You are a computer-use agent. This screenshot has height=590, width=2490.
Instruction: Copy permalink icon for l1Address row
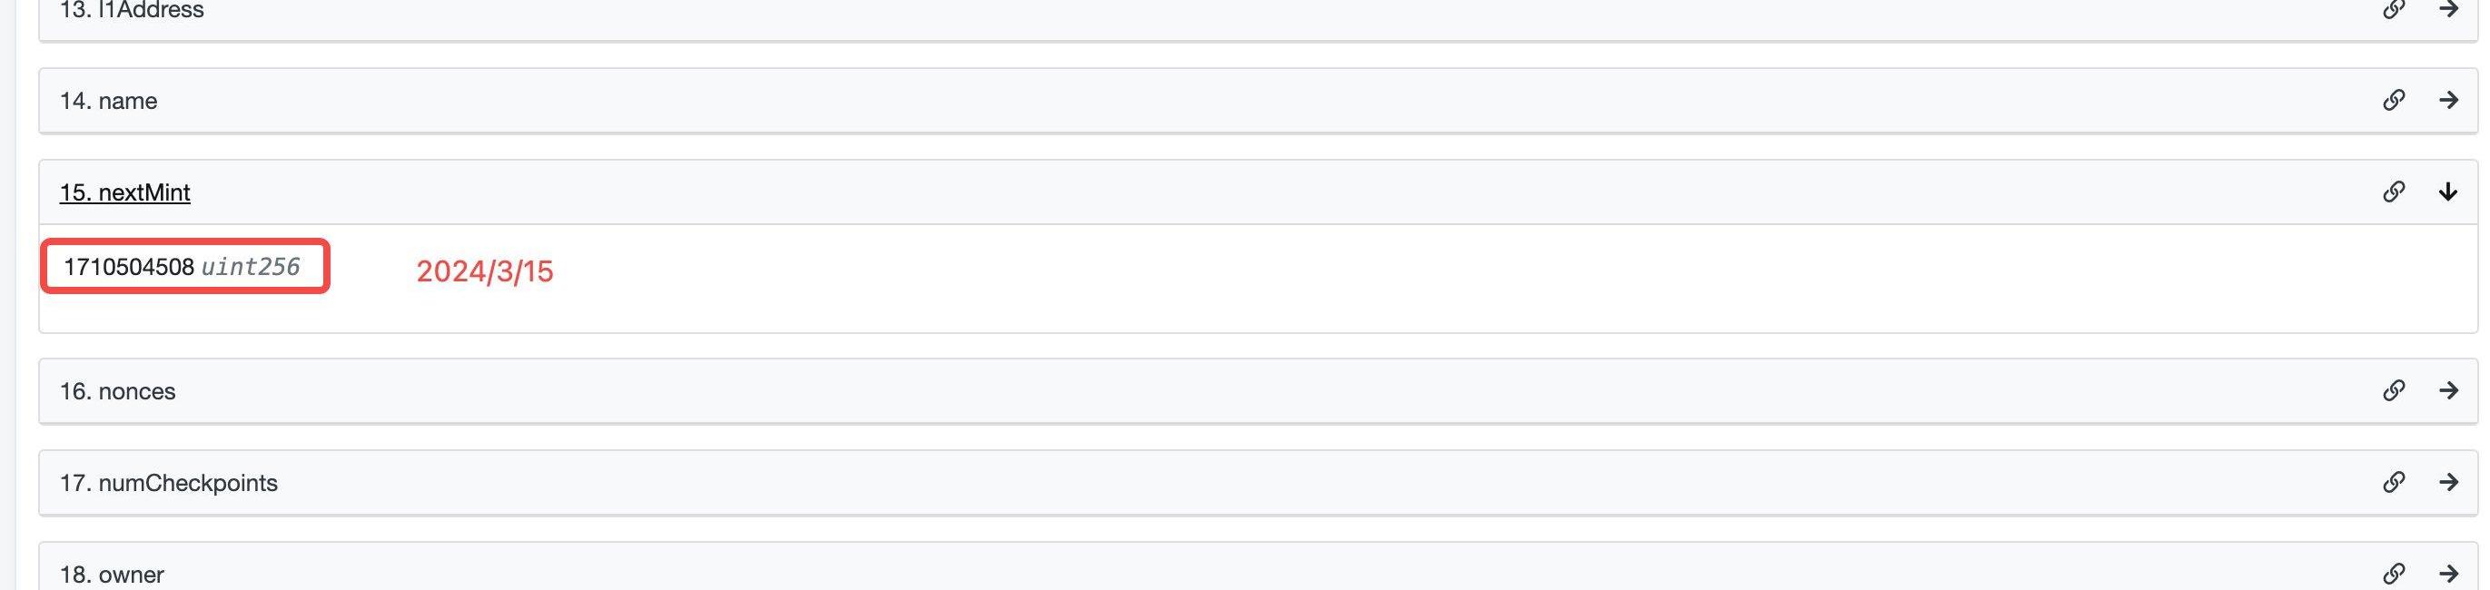(x=2394, y=10)
